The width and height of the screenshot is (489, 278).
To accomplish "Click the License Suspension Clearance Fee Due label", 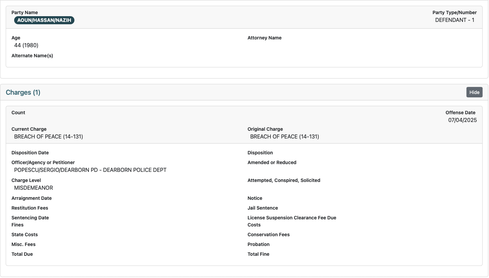I will tap(292, 218).
